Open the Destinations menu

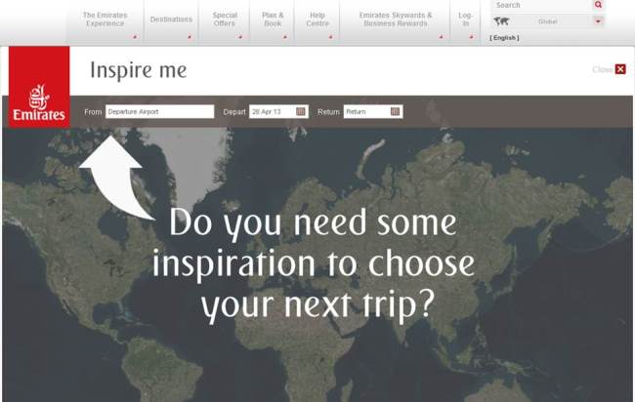(171, 20)
